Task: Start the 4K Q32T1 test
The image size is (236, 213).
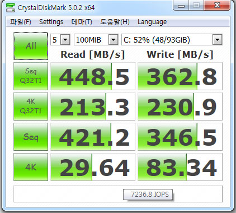Action: pyautogui.click(x=31, y=106)
